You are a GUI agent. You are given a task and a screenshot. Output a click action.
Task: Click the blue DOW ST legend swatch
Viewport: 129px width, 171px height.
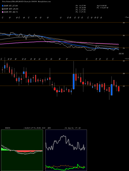pyautogui.click(x=3, y=6)
